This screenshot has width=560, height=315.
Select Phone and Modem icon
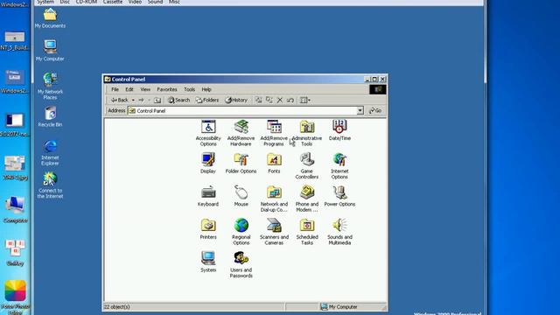point(307,199)
